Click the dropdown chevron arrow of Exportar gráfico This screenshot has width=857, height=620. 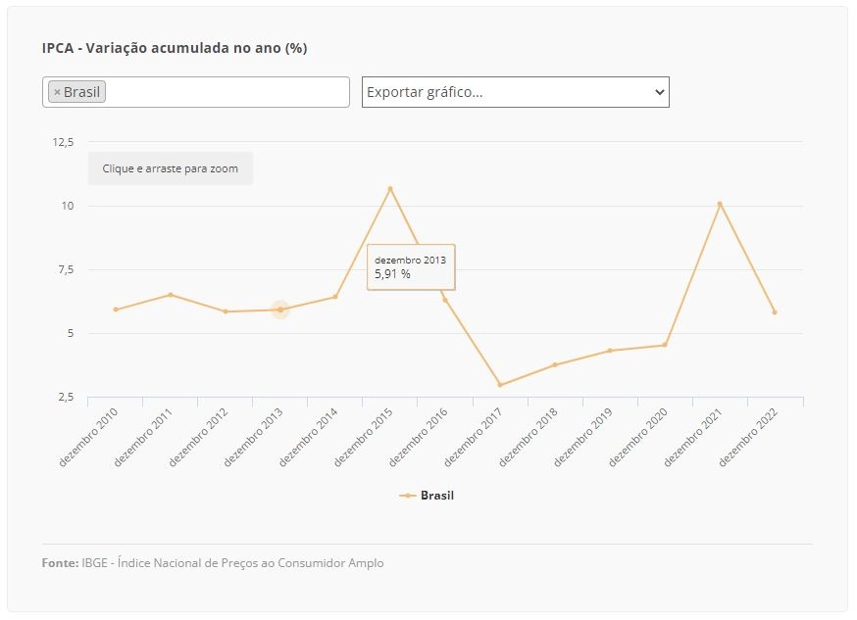point(660,92)
